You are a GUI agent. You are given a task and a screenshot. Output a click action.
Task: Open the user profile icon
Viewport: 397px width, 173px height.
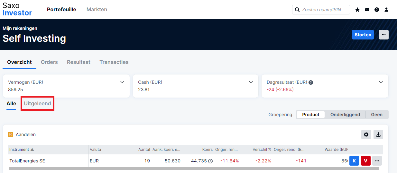pyautogui.click(x=386, y=10)
